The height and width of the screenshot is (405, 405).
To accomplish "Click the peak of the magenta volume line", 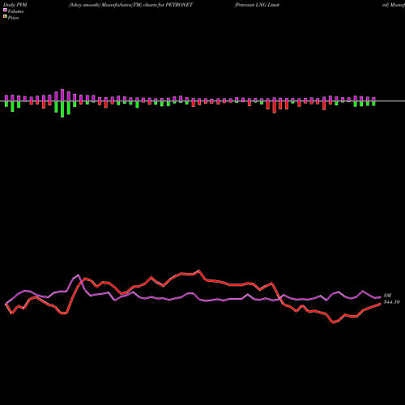I will pos(79,275).
